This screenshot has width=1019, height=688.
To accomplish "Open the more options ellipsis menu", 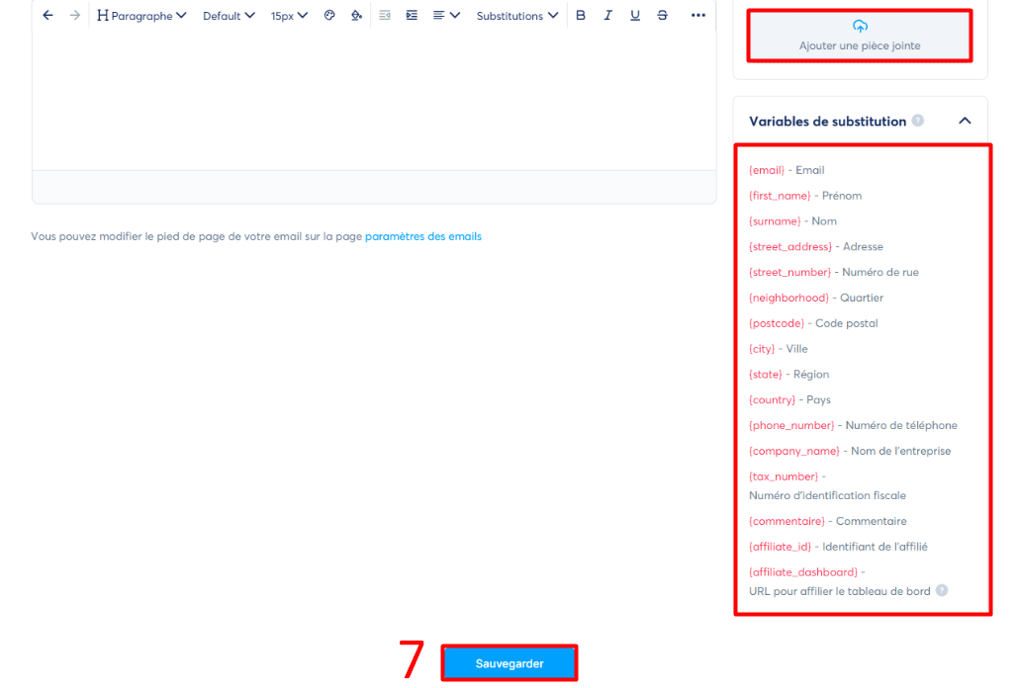I will coord(698,15).
